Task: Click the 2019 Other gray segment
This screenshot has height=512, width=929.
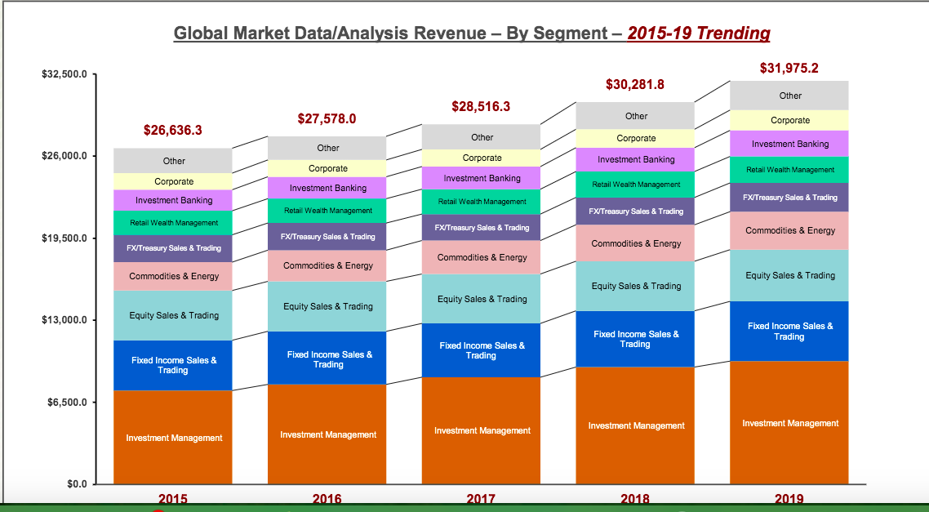Action: click(x=789, y=96)
